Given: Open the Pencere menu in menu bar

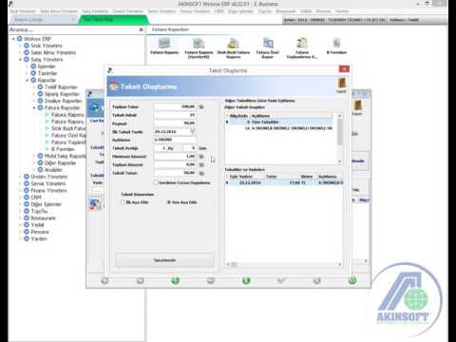Looking at the screenshot, I should (323, 11).
